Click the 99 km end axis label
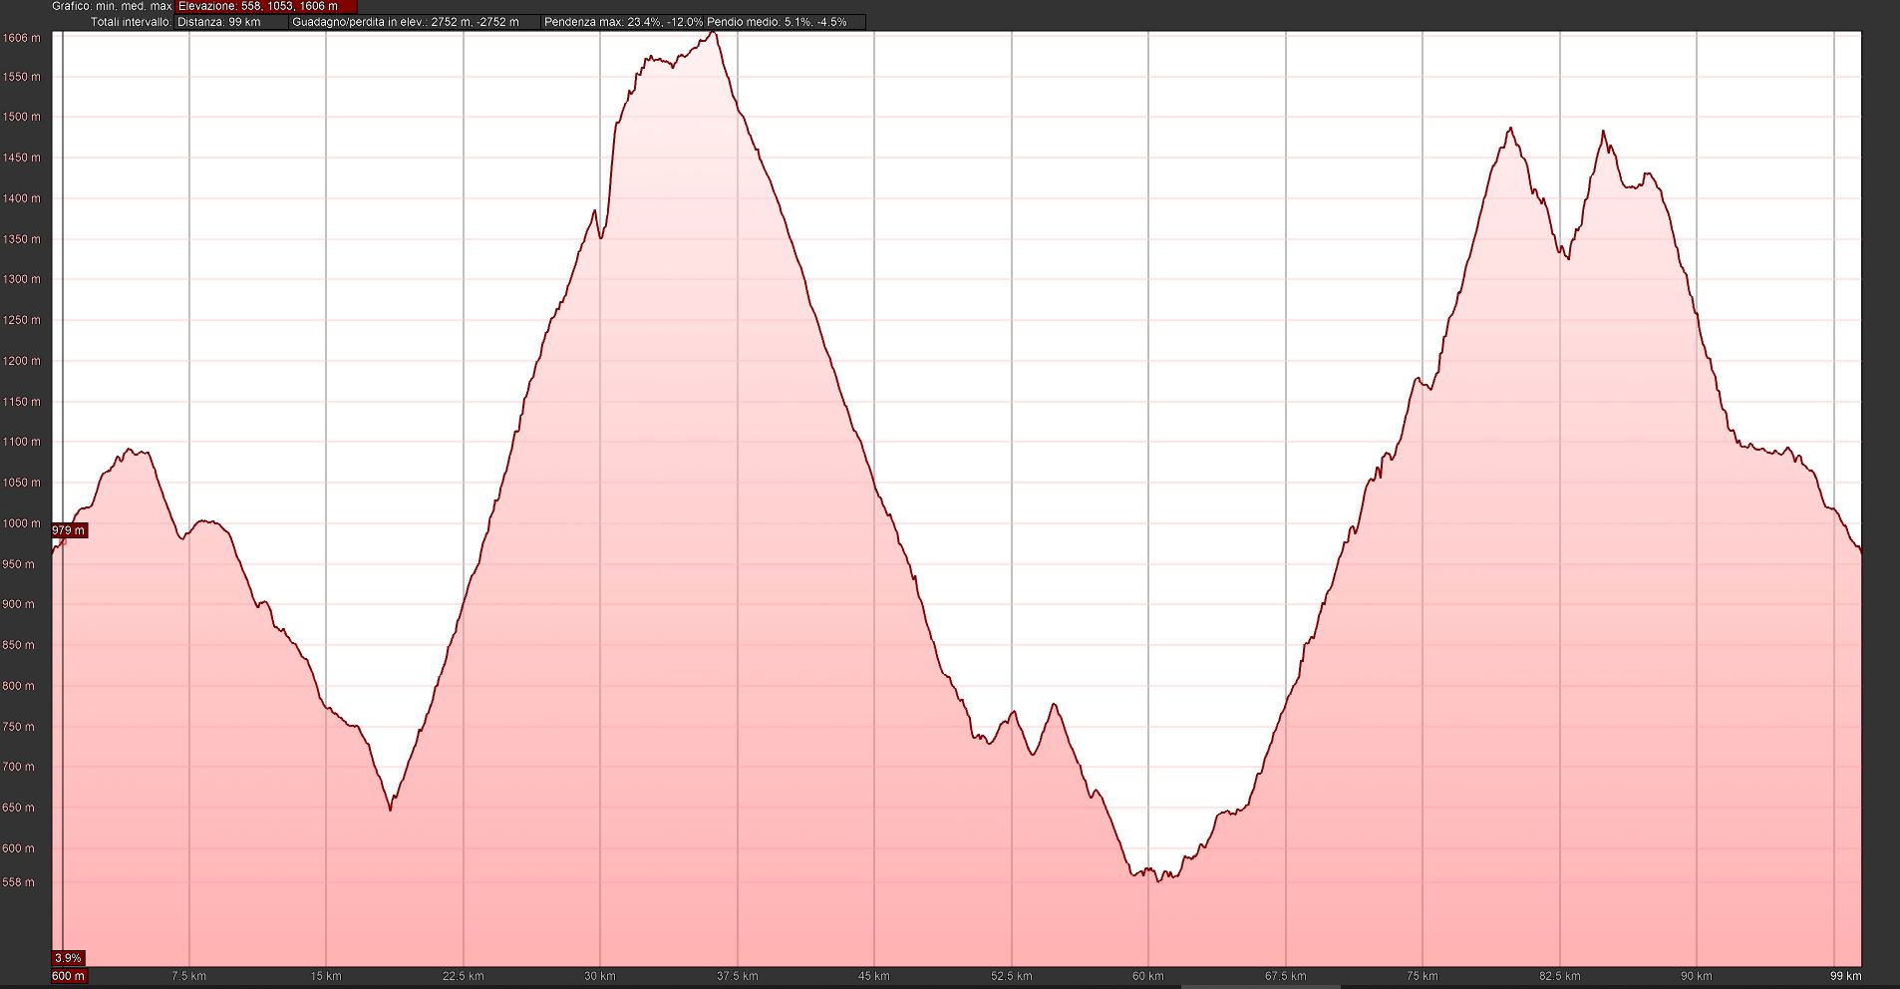The height and width of the screenshot is (989, 1900). click(1845, 976)
